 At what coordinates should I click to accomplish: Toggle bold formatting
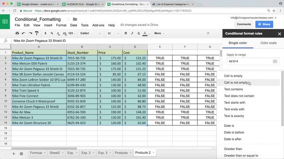(x=126, y=33)
